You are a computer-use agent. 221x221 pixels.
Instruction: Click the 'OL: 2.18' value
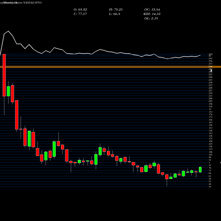(x=151, y=19)
